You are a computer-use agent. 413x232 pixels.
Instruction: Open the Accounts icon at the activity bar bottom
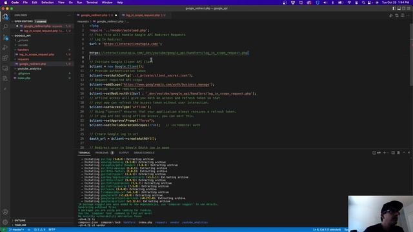5,212
